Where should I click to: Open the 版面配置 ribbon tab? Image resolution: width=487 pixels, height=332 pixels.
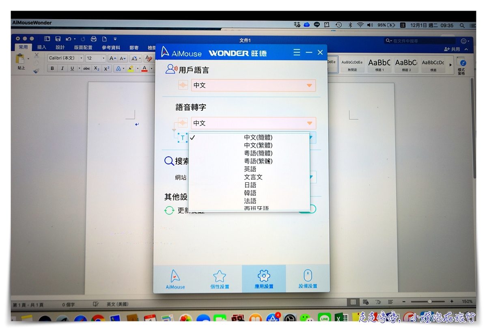83,47
